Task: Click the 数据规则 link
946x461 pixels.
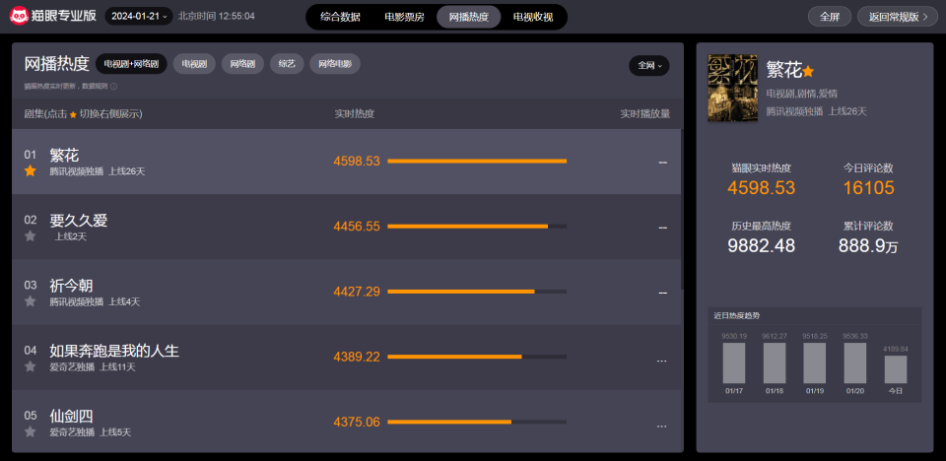Action: point(93,87)
